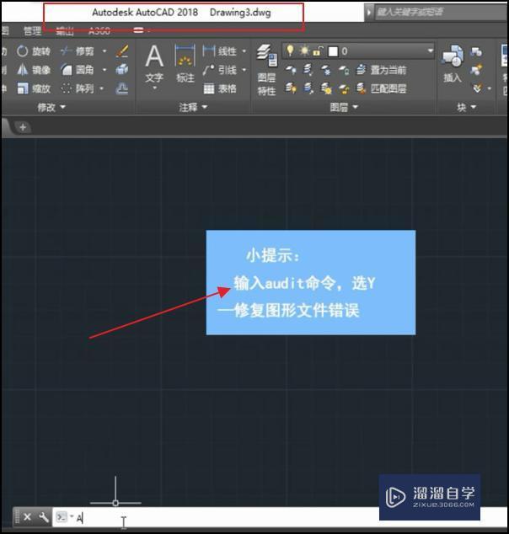Click the white color swatch of layer 0

tap(333, 51)
